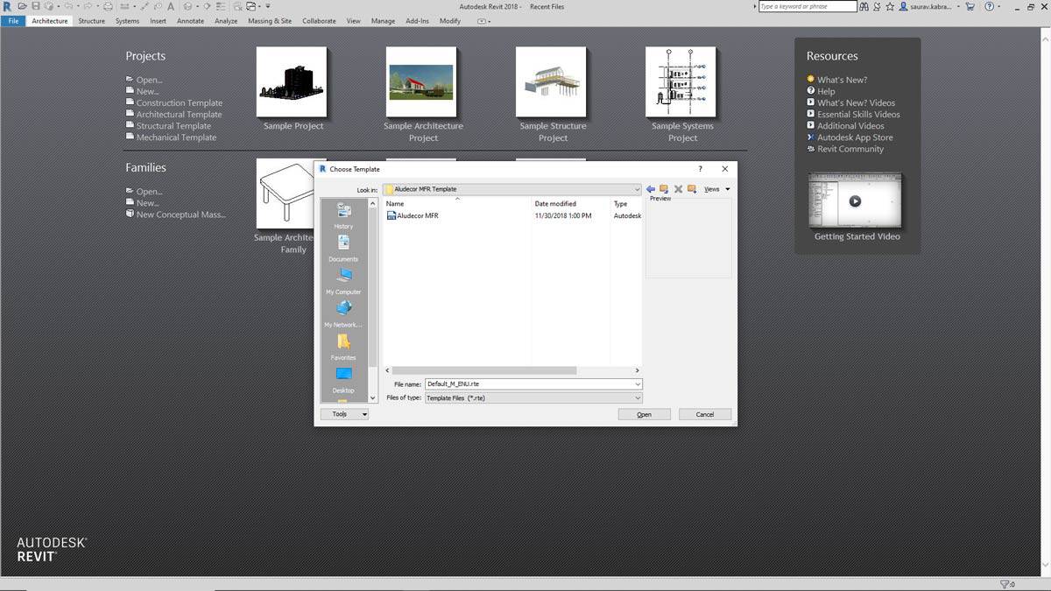Click the keyword search box in title bar
This screenshot has width=1051, height=591.
click(808, 6)
